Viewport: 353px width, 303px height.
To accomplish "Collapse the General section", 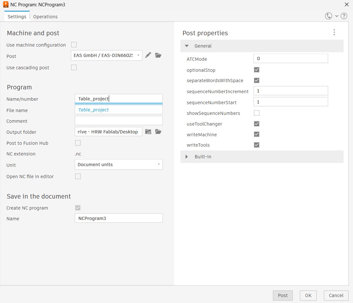I will [187, 46].
